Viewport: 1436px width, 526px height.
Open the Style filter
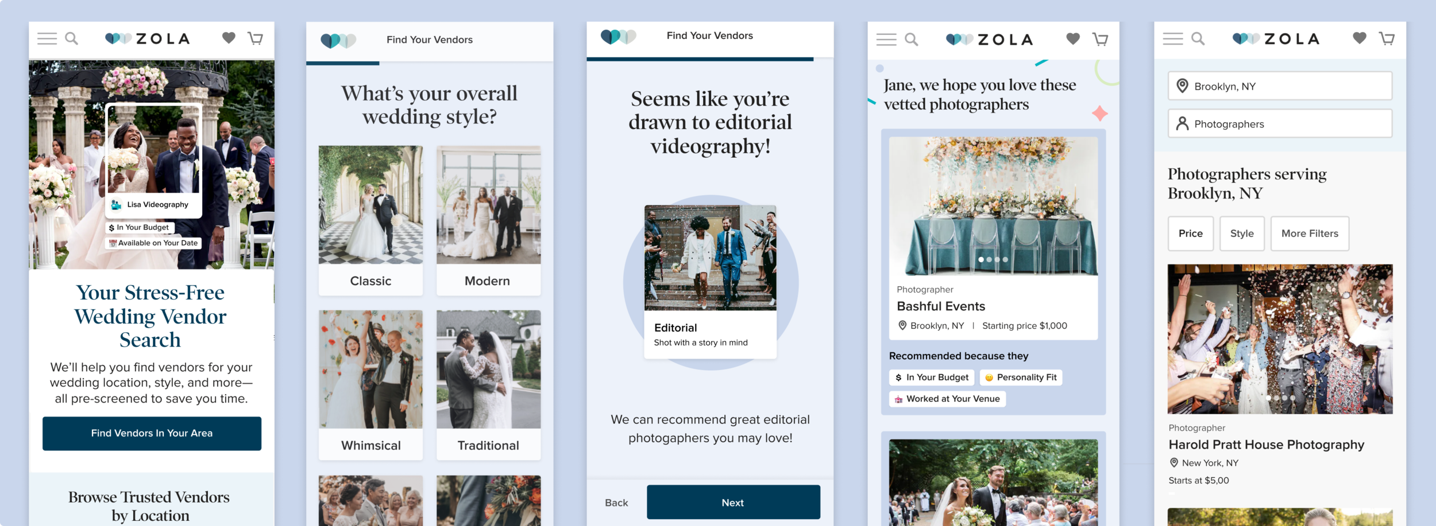coord(1242,233)
